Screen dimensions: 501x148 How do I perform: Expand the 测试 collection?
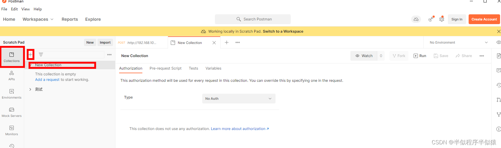coord(30,89)
